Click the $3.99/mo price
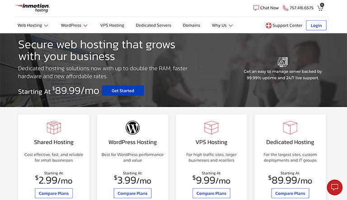This screenshot has height=200, width=347. click(132, 180)
